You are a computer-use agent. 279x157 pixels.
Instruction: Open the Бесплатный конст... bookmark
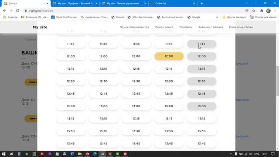(170, 17)
